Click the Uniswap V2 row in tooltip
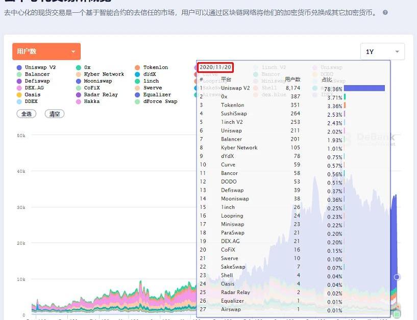417x320 pixels. click(292, 88)
